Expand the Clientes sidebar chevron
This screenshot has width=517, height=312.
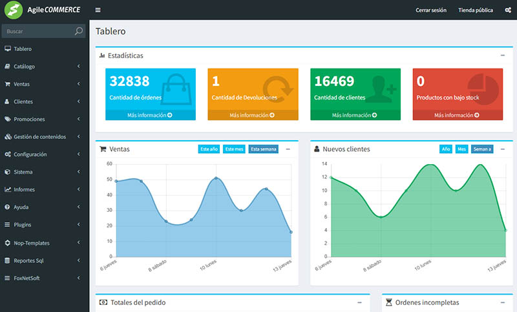coord(78,101)
